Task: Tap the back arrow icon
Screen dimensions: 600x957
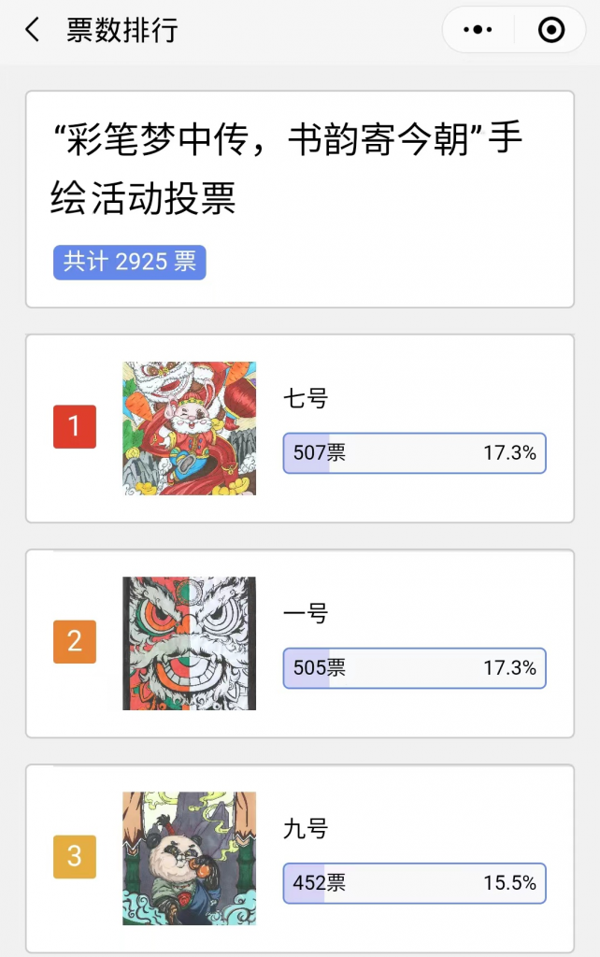Action: (x=33, y=30)
